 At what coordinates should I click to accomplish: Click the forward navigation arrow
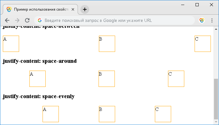coord(17,20)
